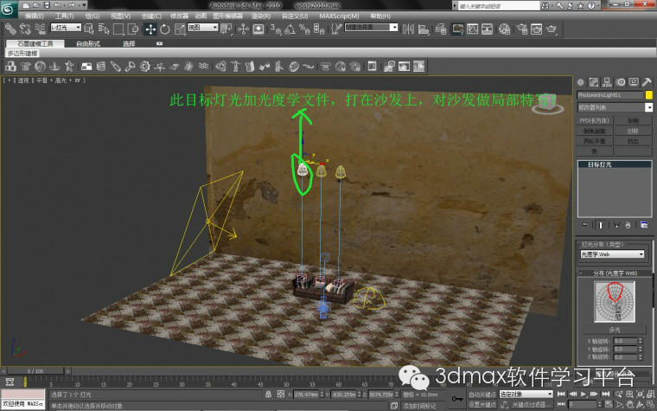Open the 光度学 Web light distribution dropdown
657x411 pixels.
[x=612, y=254]
